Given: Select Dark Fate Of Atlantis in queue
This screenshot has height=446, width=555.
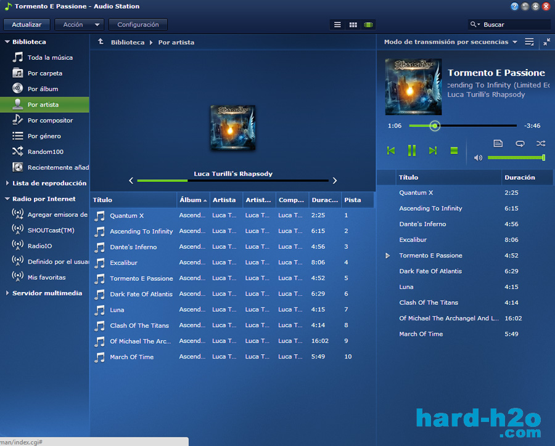Looking at the screenshot, I should pos(464,271).
